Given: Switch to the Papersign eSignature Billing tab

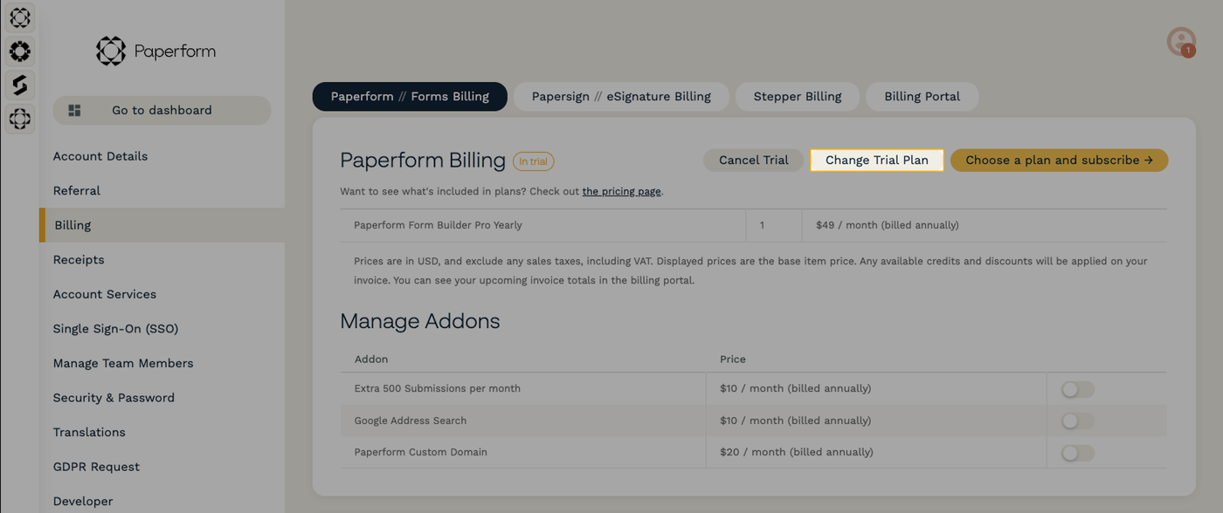Looking at the screenshot, I should point(621,97).
